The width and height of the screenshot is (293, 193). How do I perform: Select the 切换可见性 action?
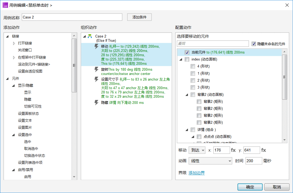[33, 106]
